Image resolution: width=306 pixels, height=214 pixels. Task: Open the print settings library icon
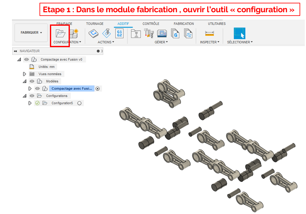pos(136,33)
